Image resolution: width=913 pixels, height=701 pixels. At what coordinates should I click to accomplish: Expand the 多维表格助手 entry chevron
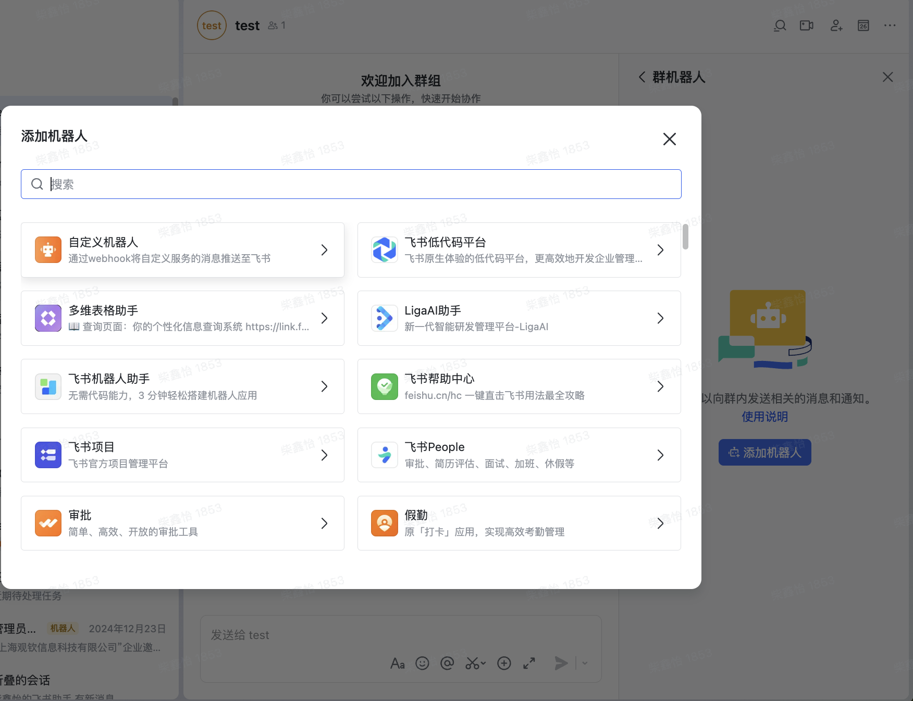(324, 318)
